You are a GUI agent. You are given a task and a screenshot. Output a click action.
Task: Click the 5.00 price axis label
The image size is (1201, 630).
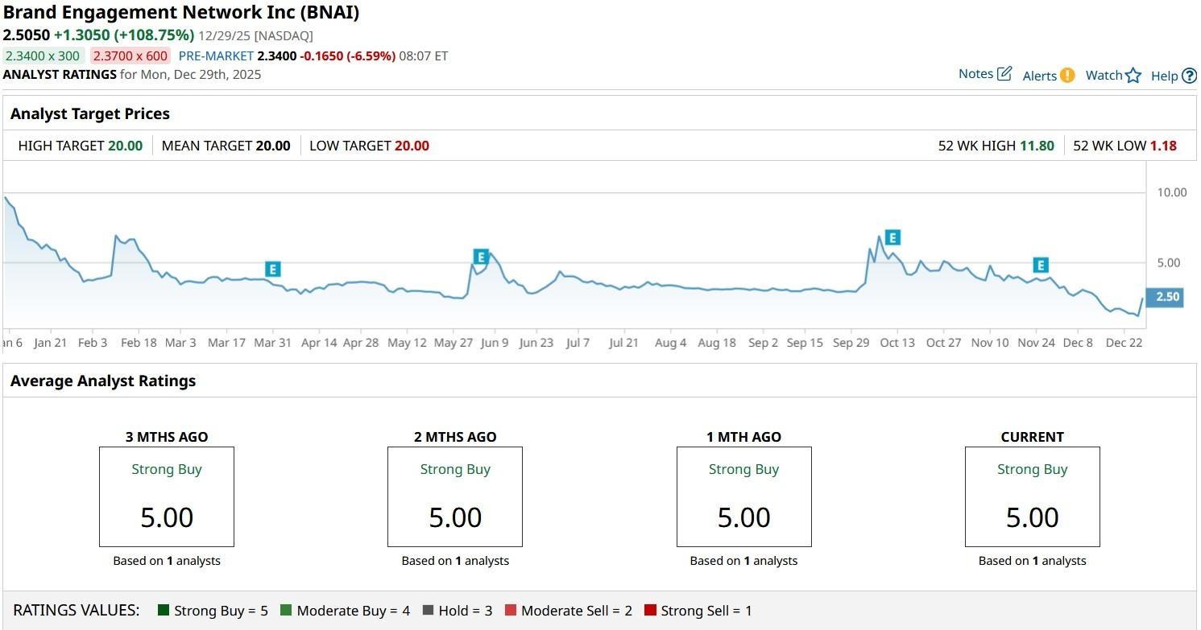pos(1168,263)
